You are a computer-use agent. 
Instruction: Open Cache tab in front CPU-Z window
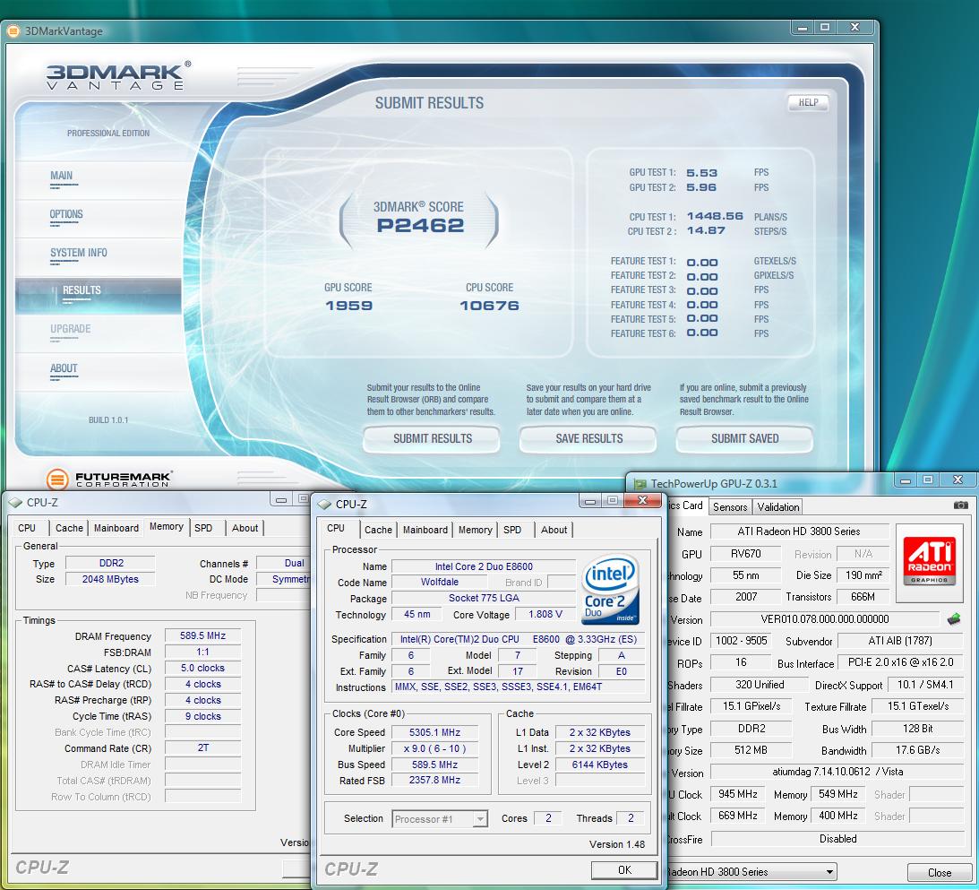click(x=378, y=530)
